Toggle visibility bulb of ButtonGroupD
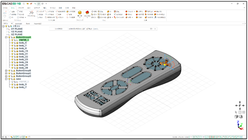Viewport: 248px width, 140px height. point(9,76)
